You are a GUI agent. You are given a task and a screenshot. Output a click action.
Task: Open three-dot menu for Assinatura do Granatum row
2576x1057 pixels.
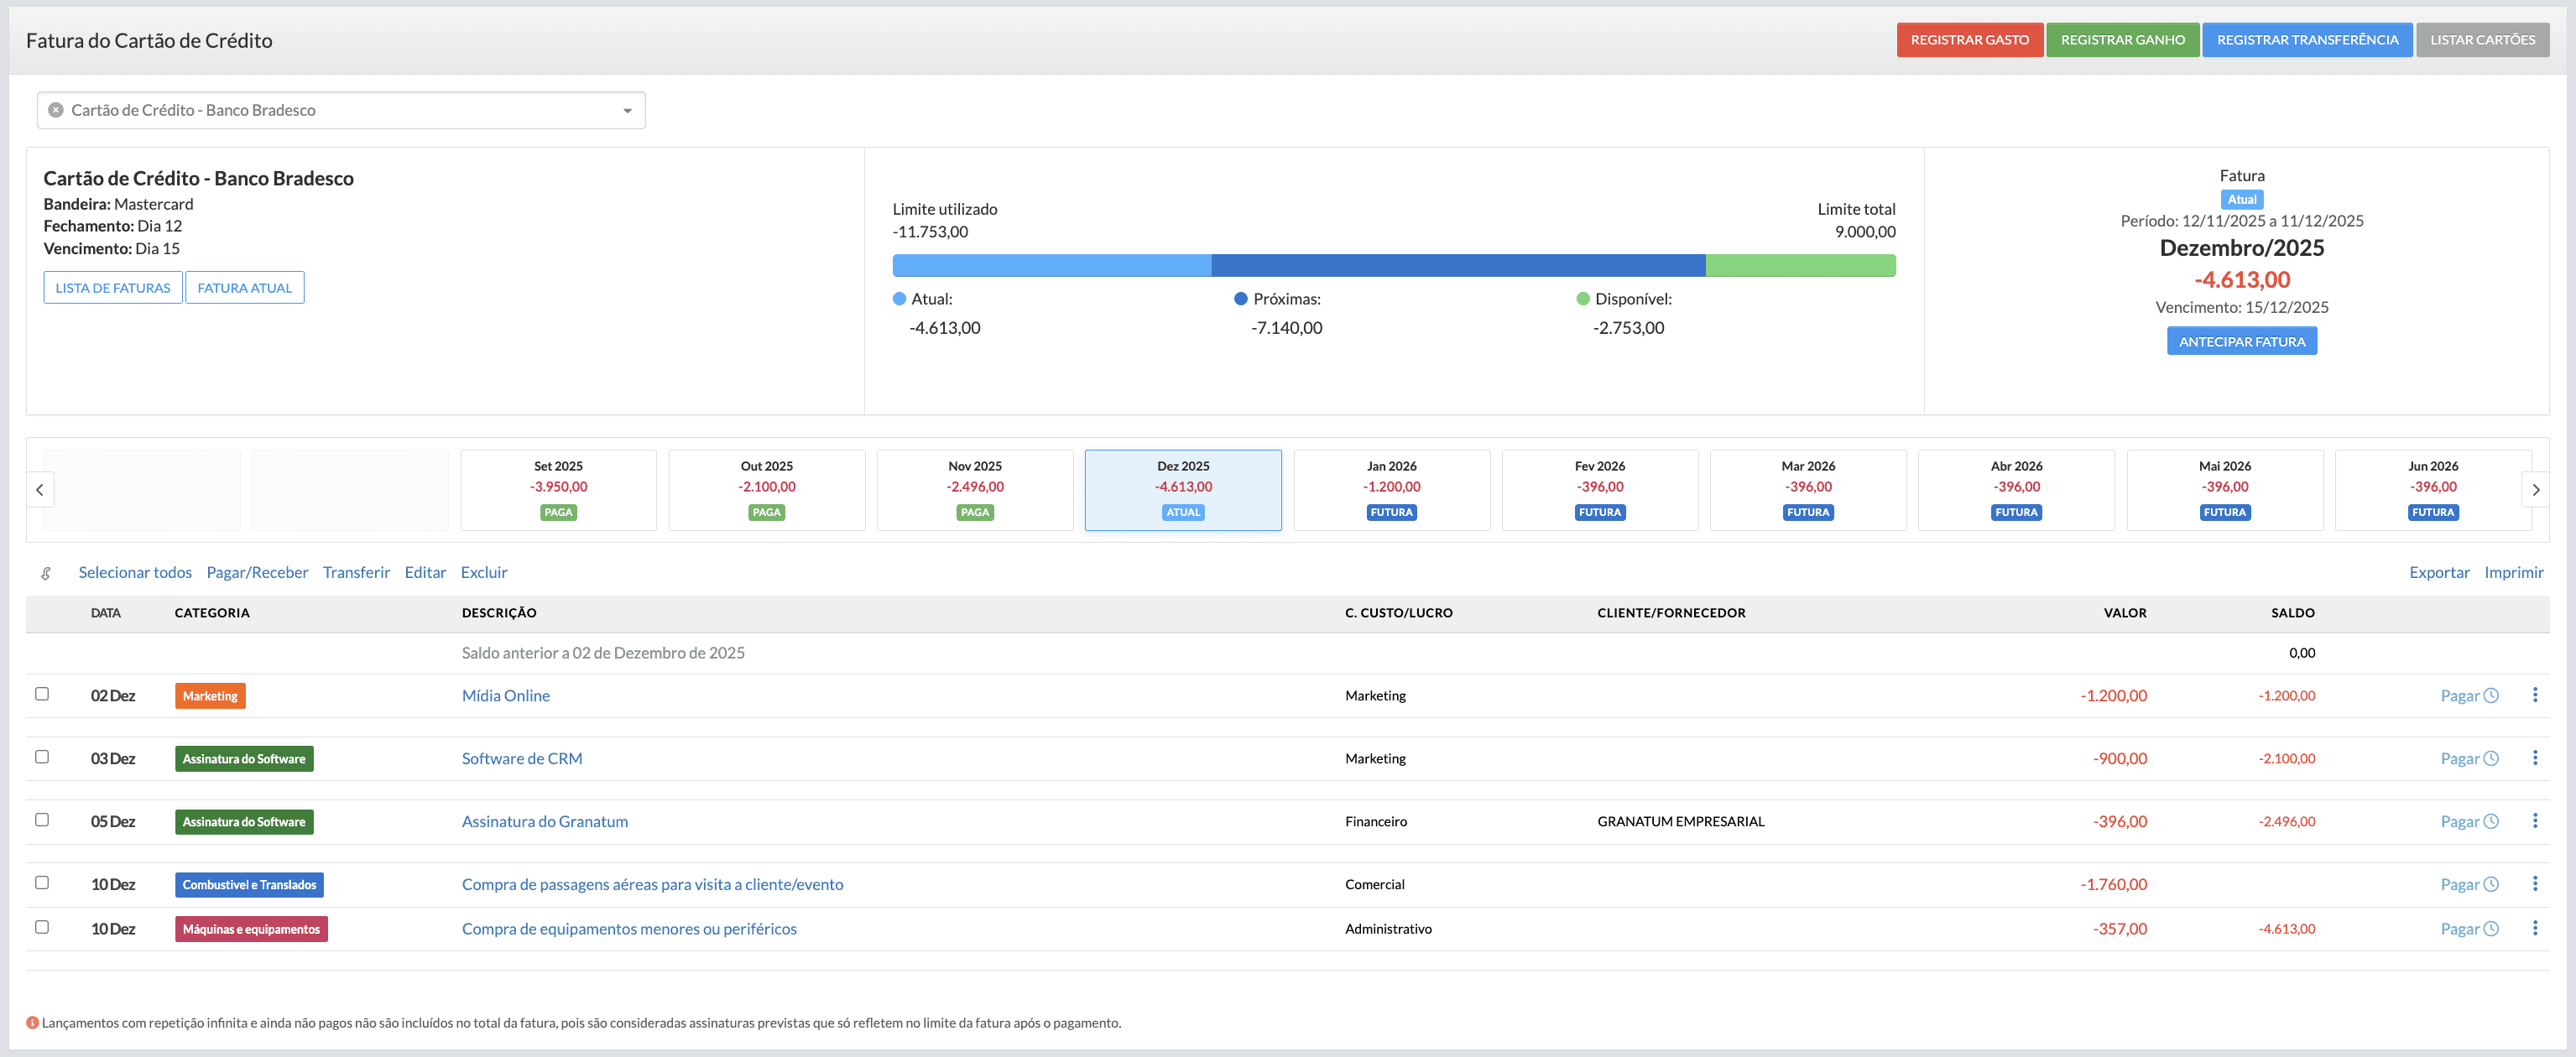pyautogui.click(x=2534, y=821)
